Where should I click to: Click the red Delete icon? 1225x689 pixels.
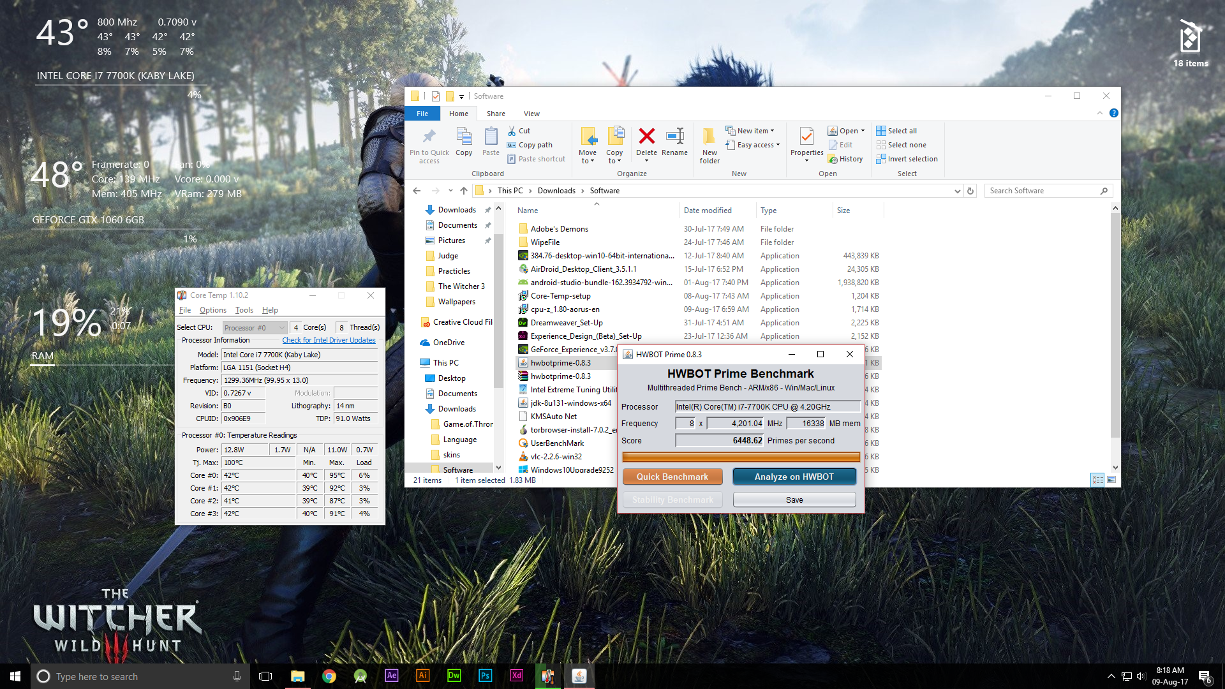tap(646, 136)
